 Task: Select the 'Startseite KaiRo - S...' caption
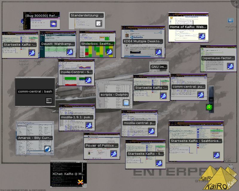point(145,154)
